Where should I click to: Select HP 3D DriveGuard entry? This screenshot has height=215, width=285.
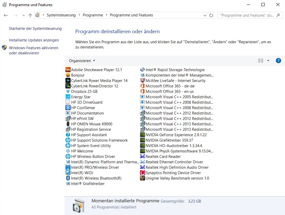point(84,102)
